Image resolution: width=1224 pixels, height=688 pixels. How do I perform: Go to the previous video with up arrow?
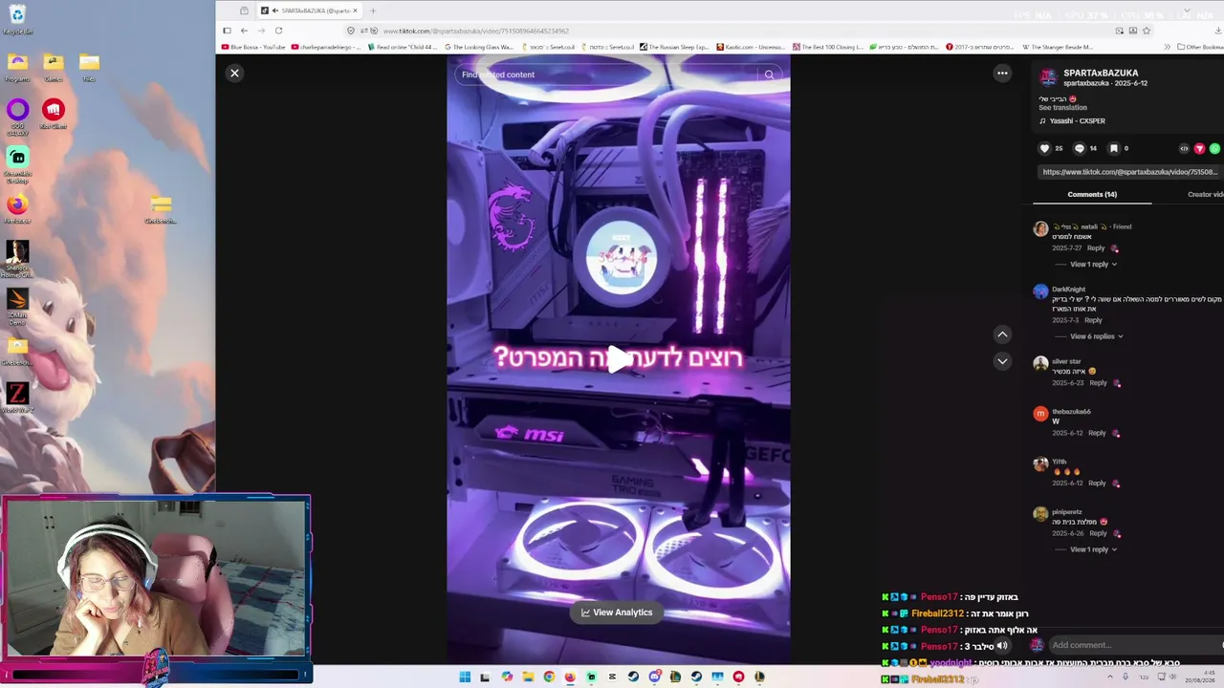pos(1002,333)
